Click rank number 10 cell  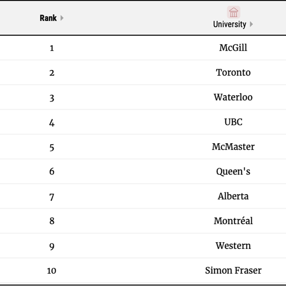click(51, 271)
